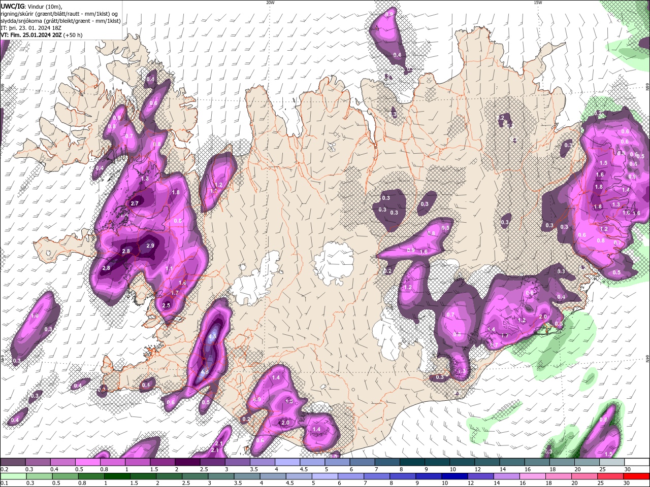The image size is (650, 487).
Task: Click the 2–2.5 swatch in the lower rain scale
Action: [x=169, y=476]
